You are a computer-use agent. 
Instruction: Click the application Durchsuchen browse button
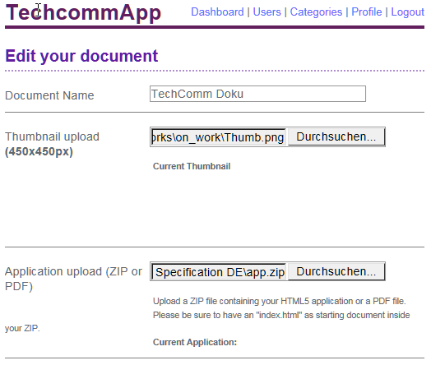336,271
